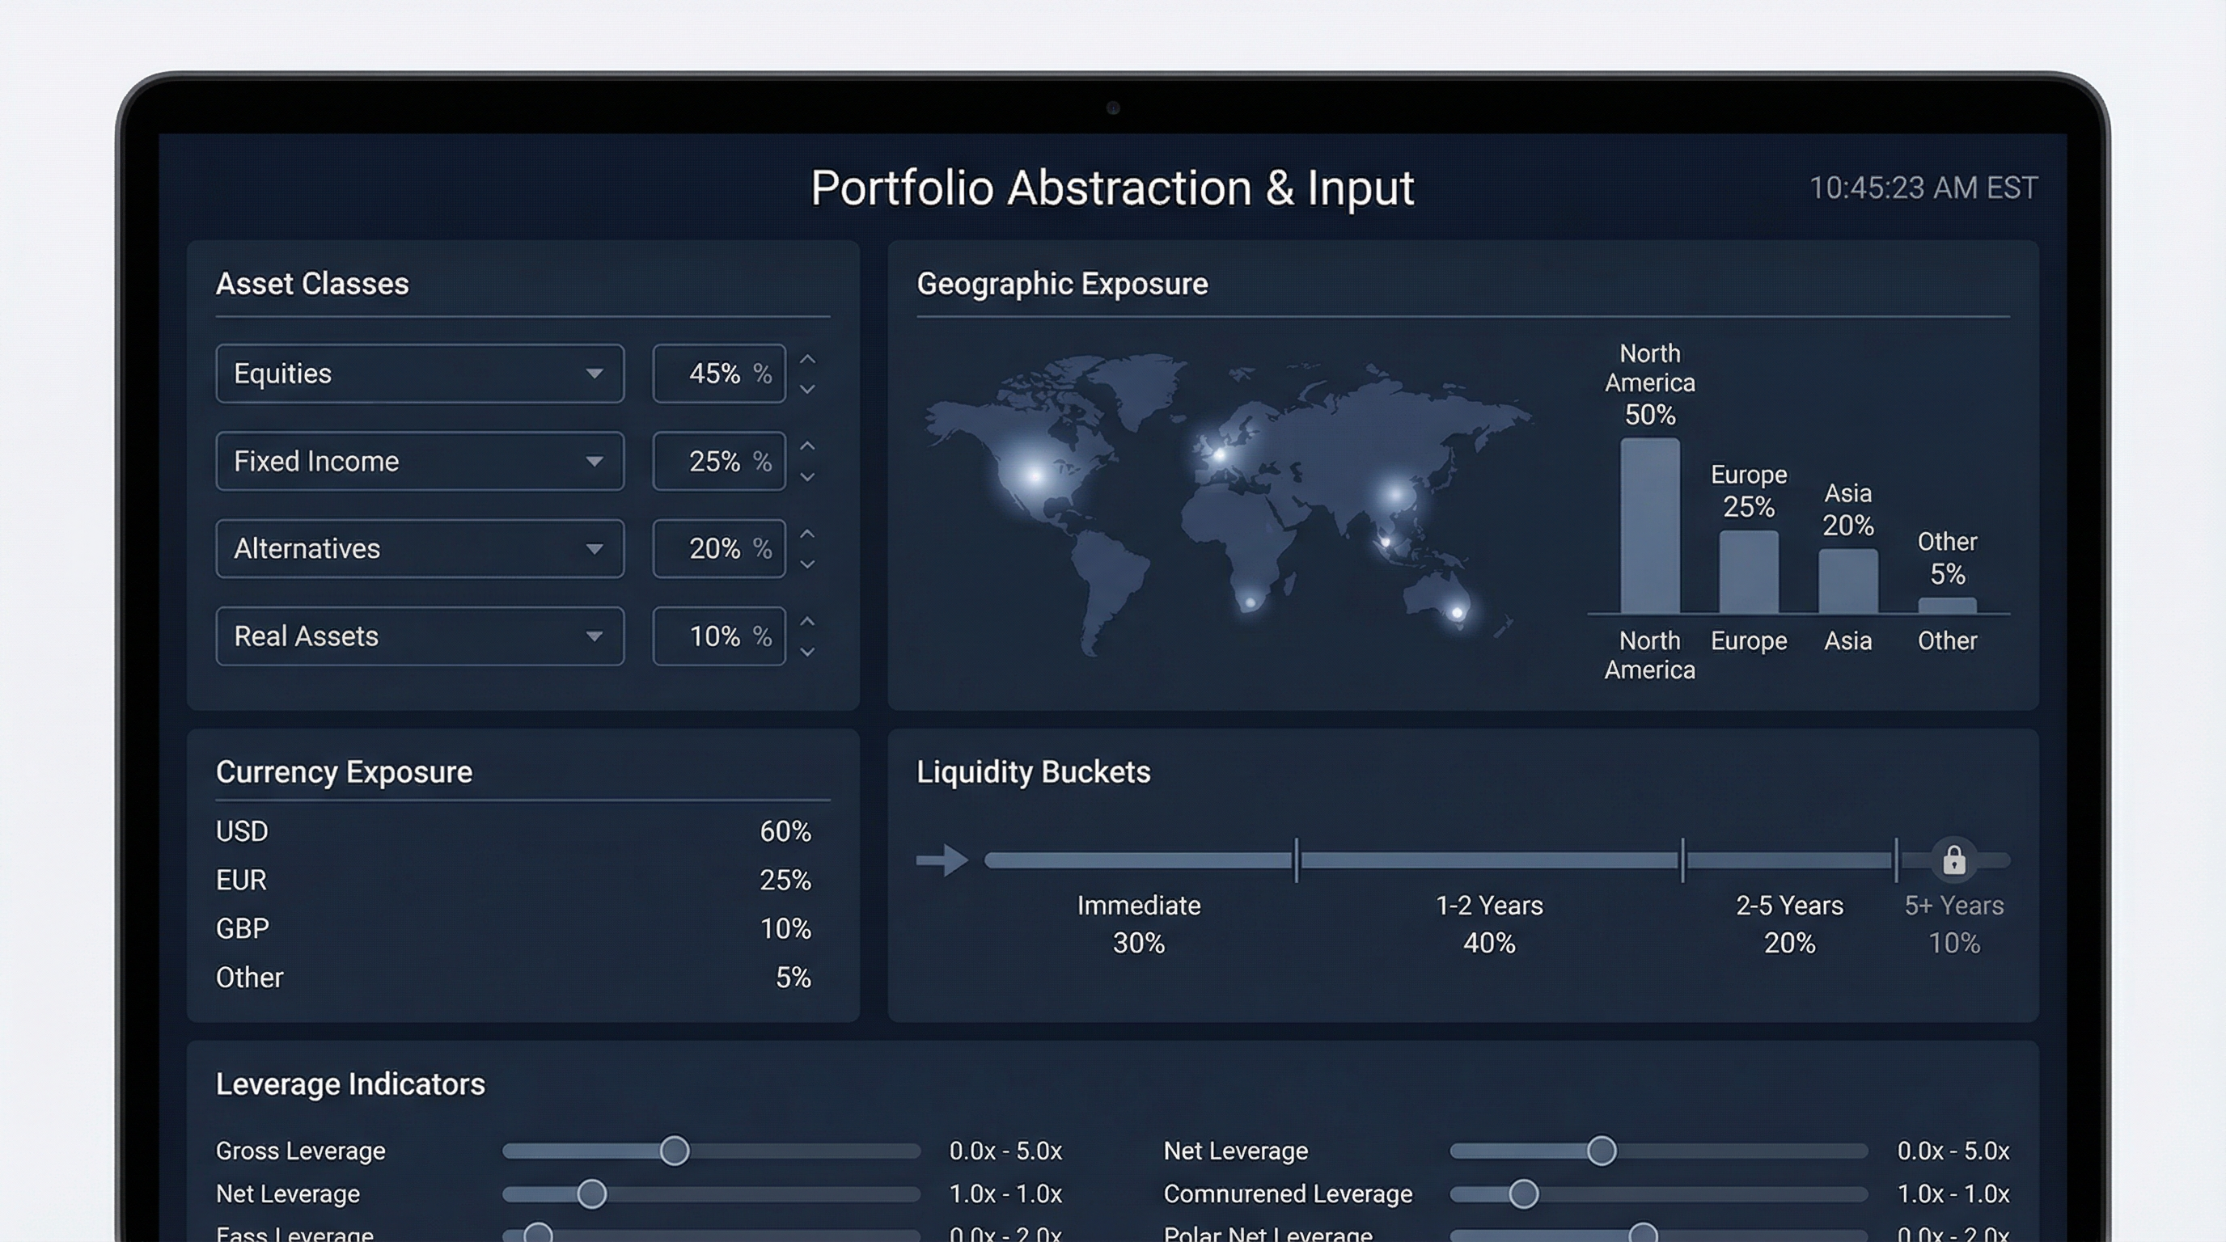Increase Equities allocation using its up stepper
Image resolution: width=2226 pixels, height=1242 pixels.
pos(807,360)
